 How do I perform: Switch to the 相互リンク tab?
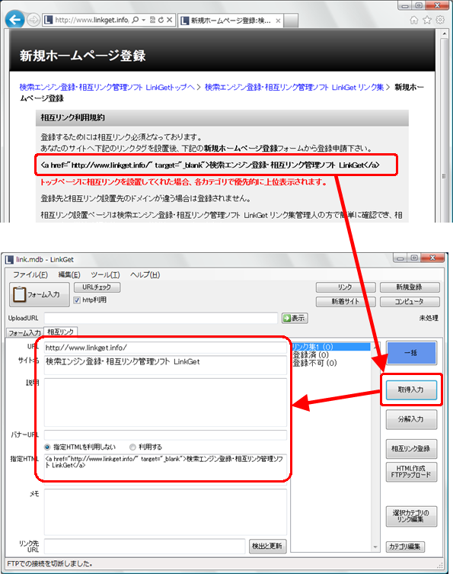click(60, 332)
